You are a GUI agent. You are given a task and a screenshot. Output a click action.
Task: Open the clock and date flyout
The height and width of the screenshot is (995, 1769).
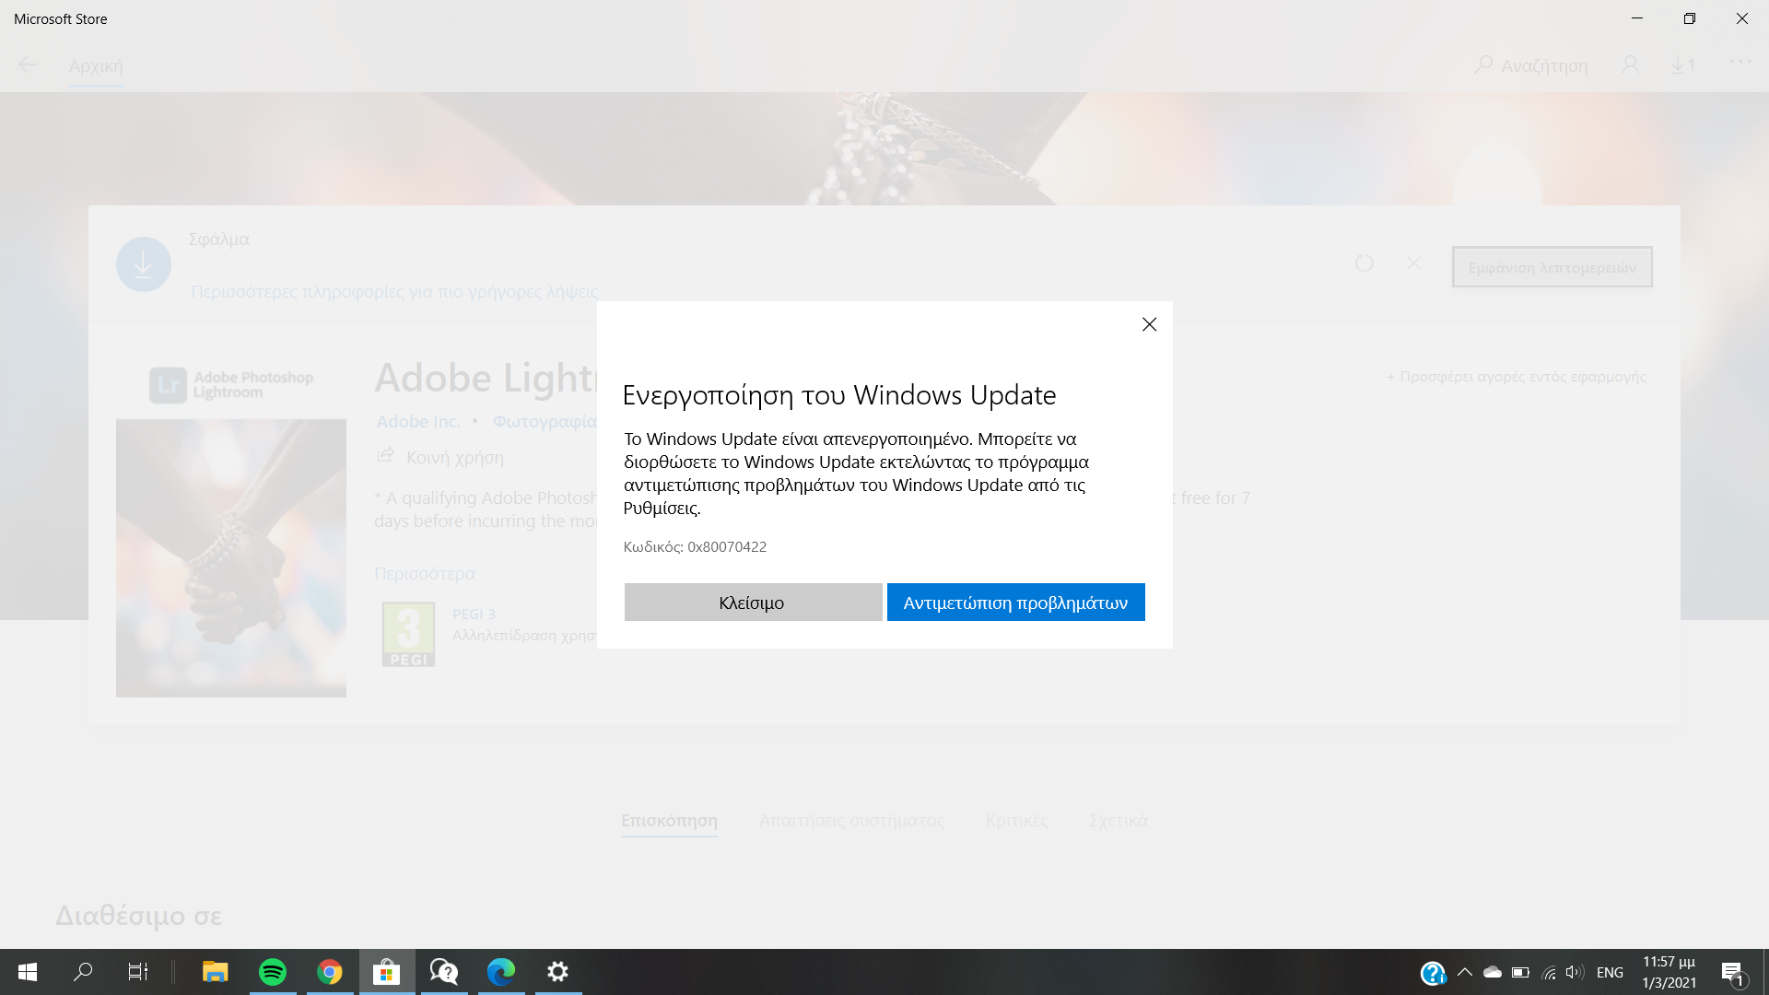pos(1669,972)
